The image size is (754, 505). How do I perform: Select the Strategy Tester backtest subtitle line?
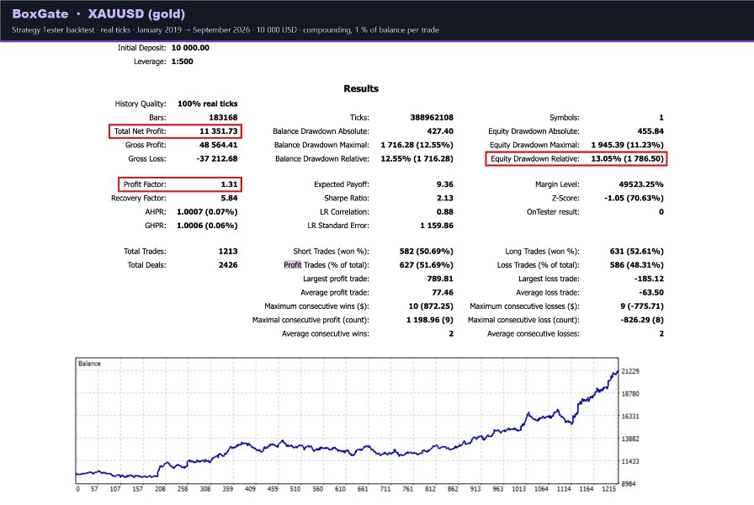point(226,29)
